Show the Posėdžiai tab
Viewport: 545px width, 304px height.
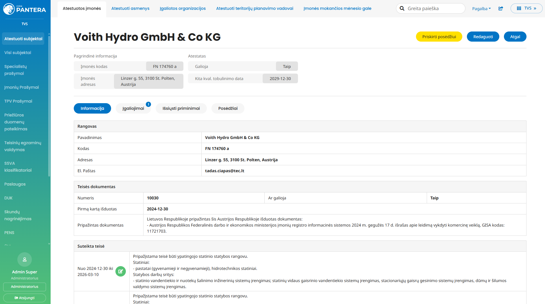[x=228, y=108]
